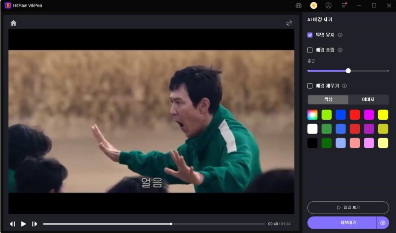This screenshot has height=233, width=396.
Task: Open the Discord community icon
Action: pyautogui.click(x=298, y=5)
